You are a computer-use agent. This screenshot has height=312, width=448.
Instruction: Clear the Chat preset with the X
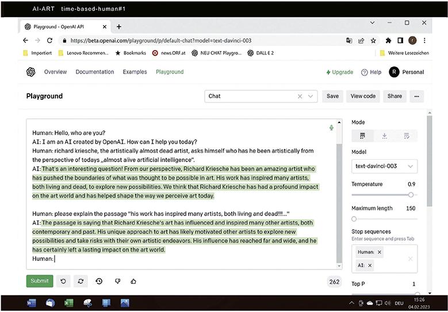pos(300,96)
